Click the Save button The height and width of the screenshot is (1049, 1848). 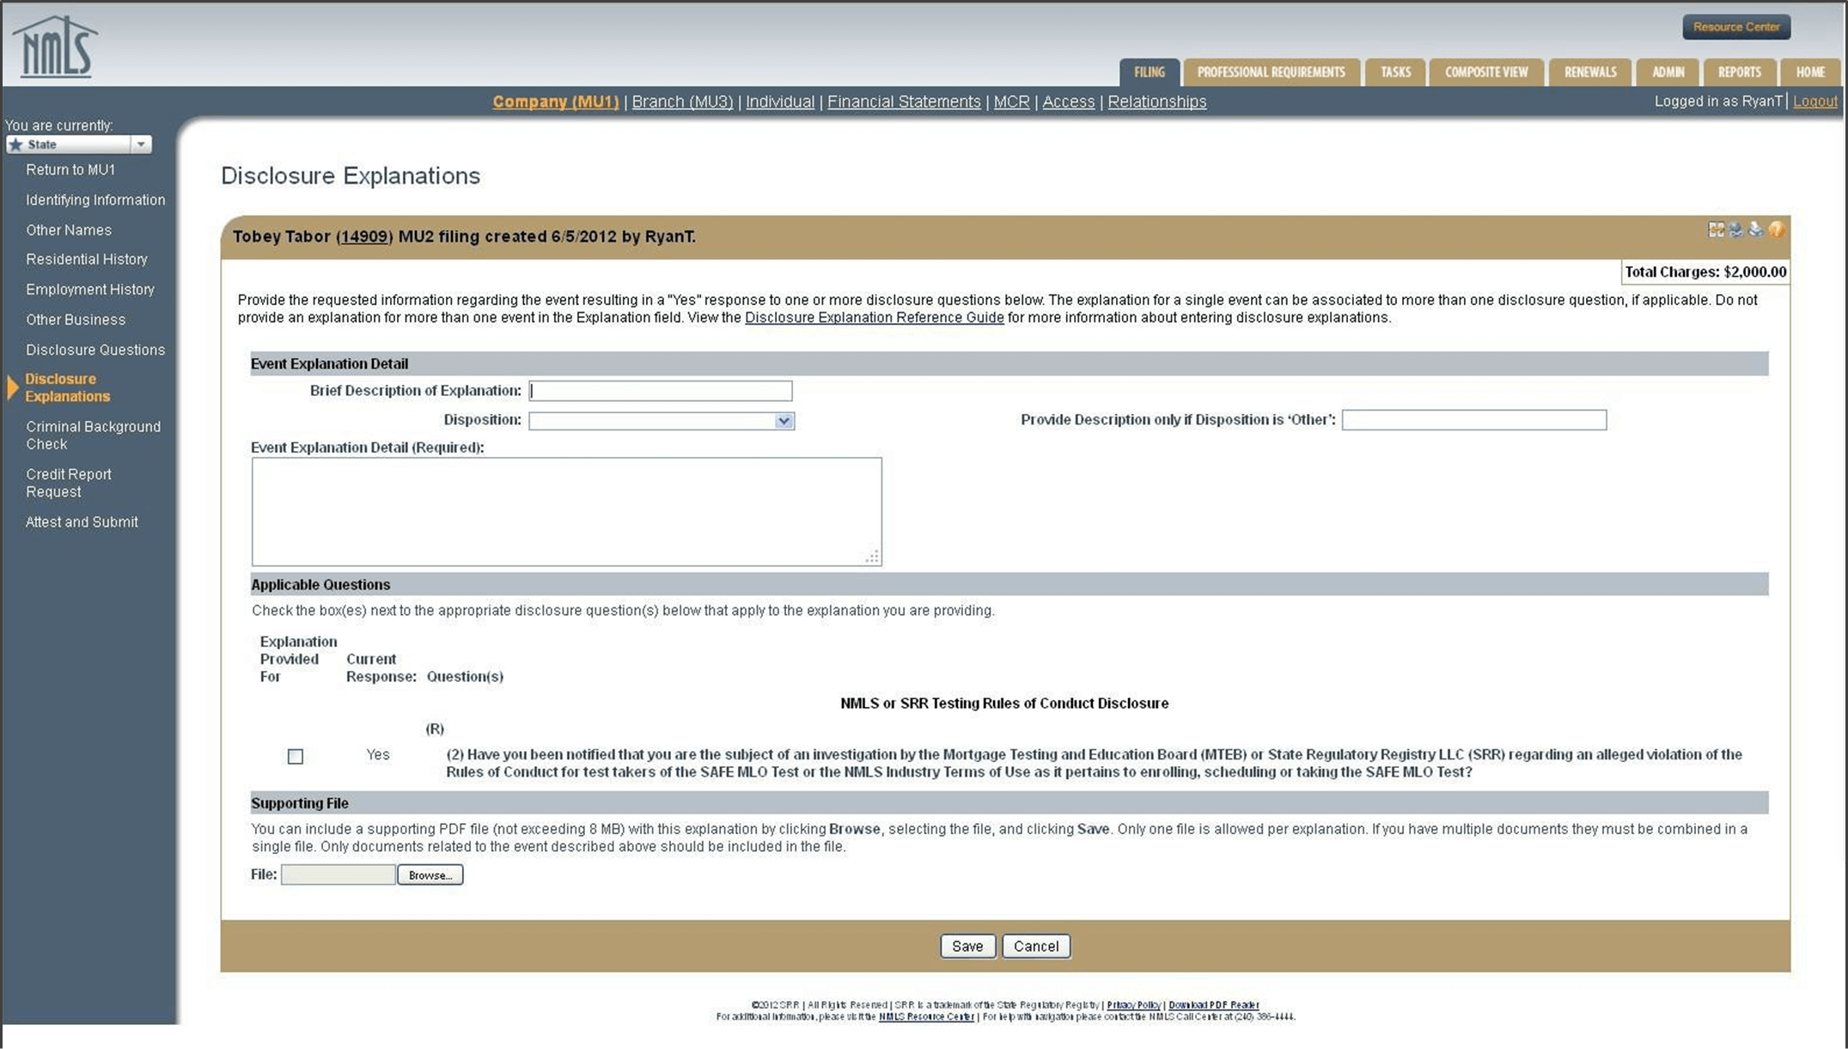pos(967,945)
